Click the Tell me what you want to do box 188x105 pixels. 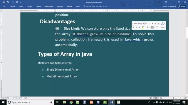[96, 6]
